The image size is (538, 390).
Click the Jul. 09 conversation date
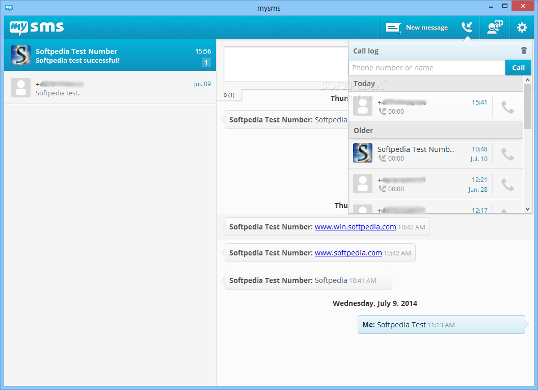click(202, 84)
